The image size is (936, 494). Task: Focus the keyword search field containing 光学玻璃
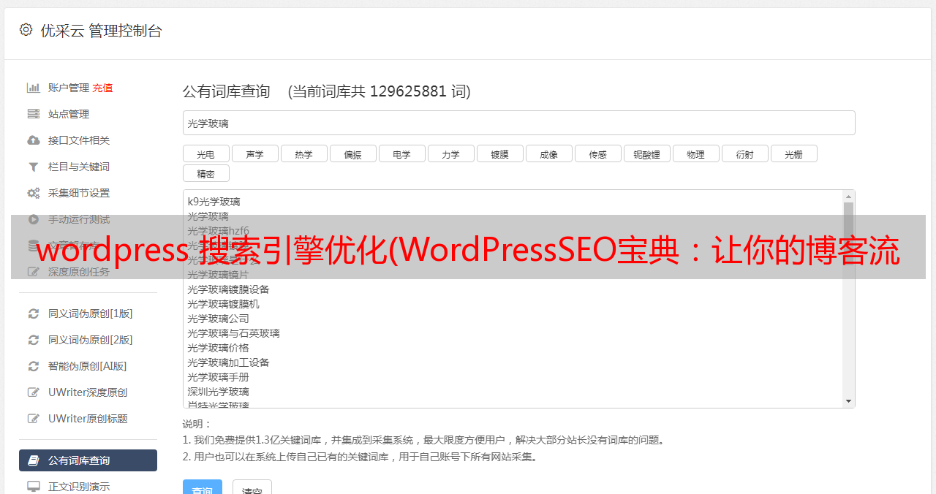point(518,123)
